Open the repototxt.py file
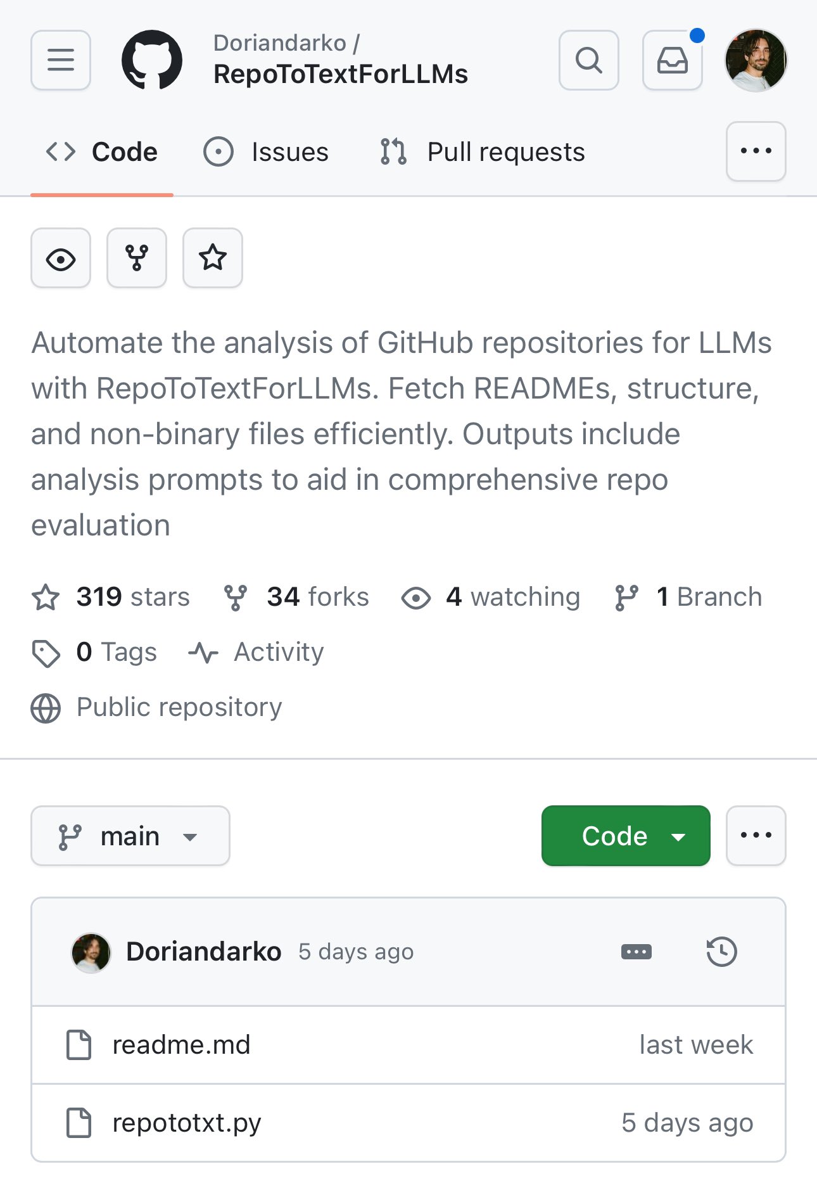This screenshot has width=817, height=1183. click(x=187, y=1123)
